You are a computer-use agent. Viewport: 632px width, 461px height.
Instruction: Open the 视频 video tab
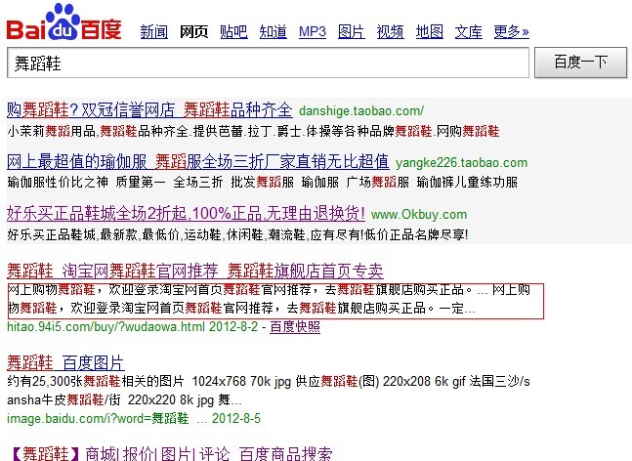tap(390, 32)
